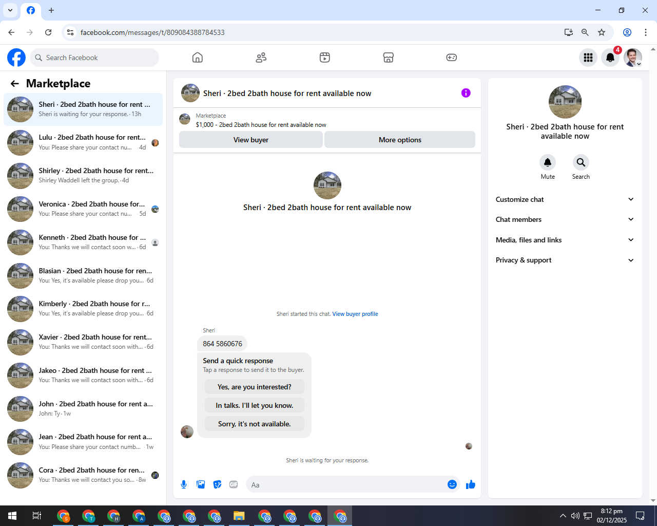Mute this chat bell icon

point(548,162)
